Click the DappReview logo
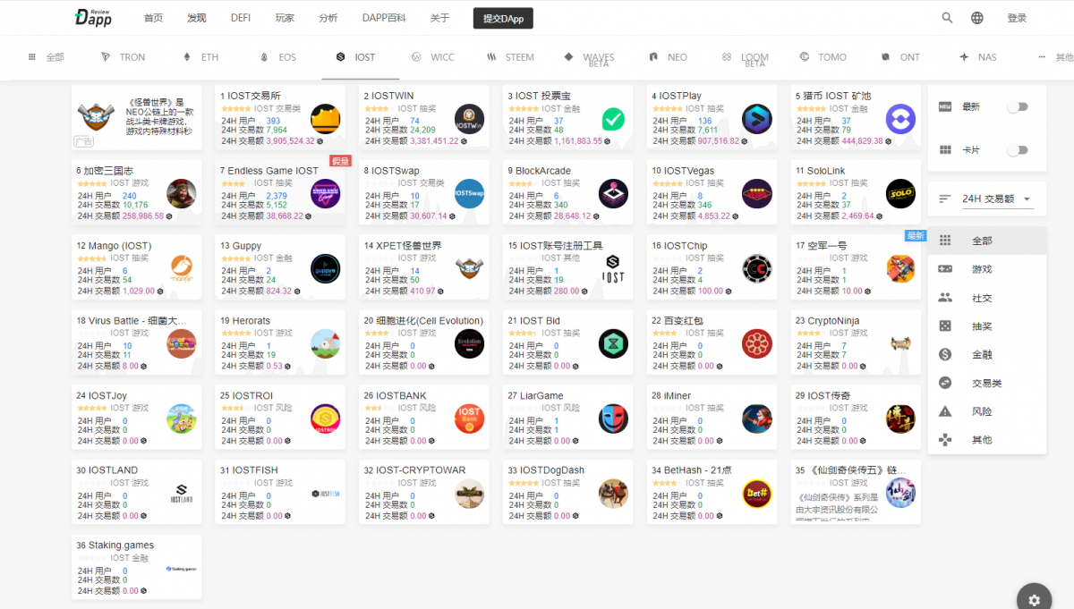The width and height of the screenshot is (1074, 609). pos(93,17)
